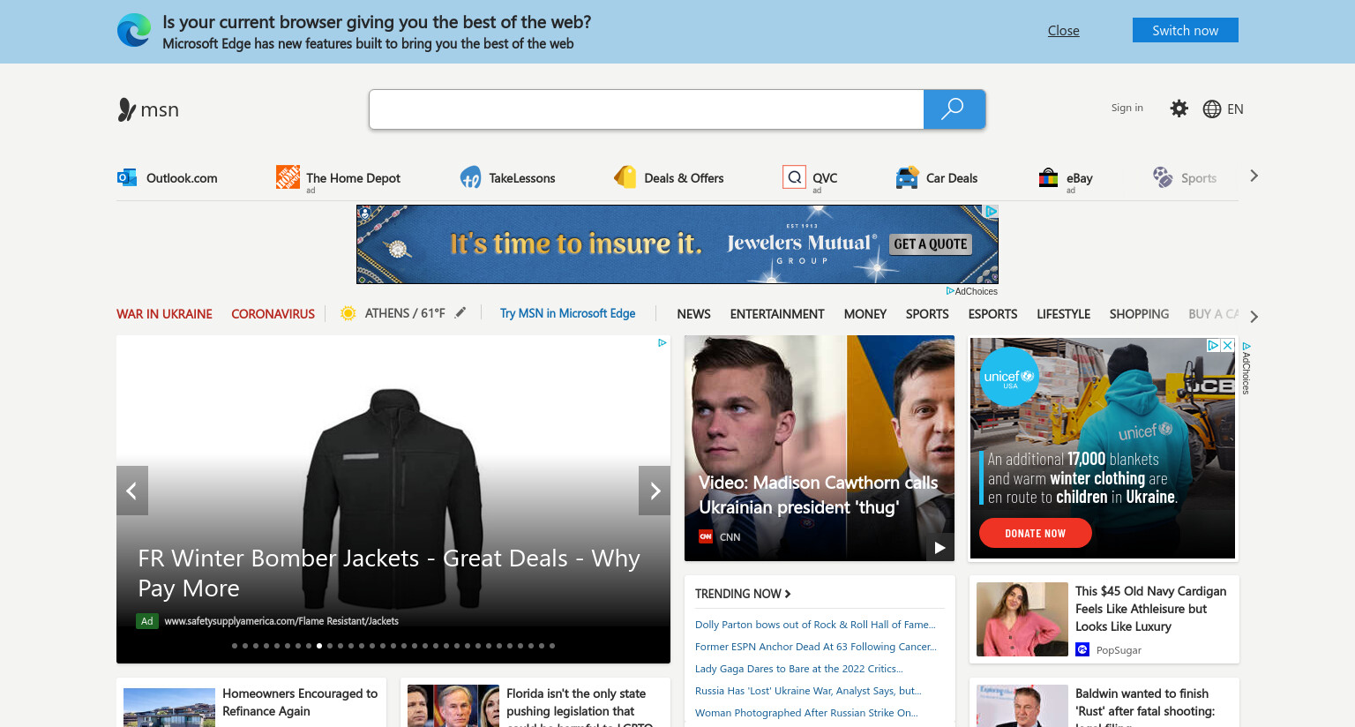Open Russia Has 'Lost' Ukraine War headline
The height and width of the screenshot is (727, 1355).
tap(808, 691)
